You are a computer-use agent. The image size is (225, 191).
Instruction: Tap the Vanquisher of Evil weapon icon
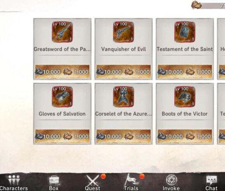point(123,32)
